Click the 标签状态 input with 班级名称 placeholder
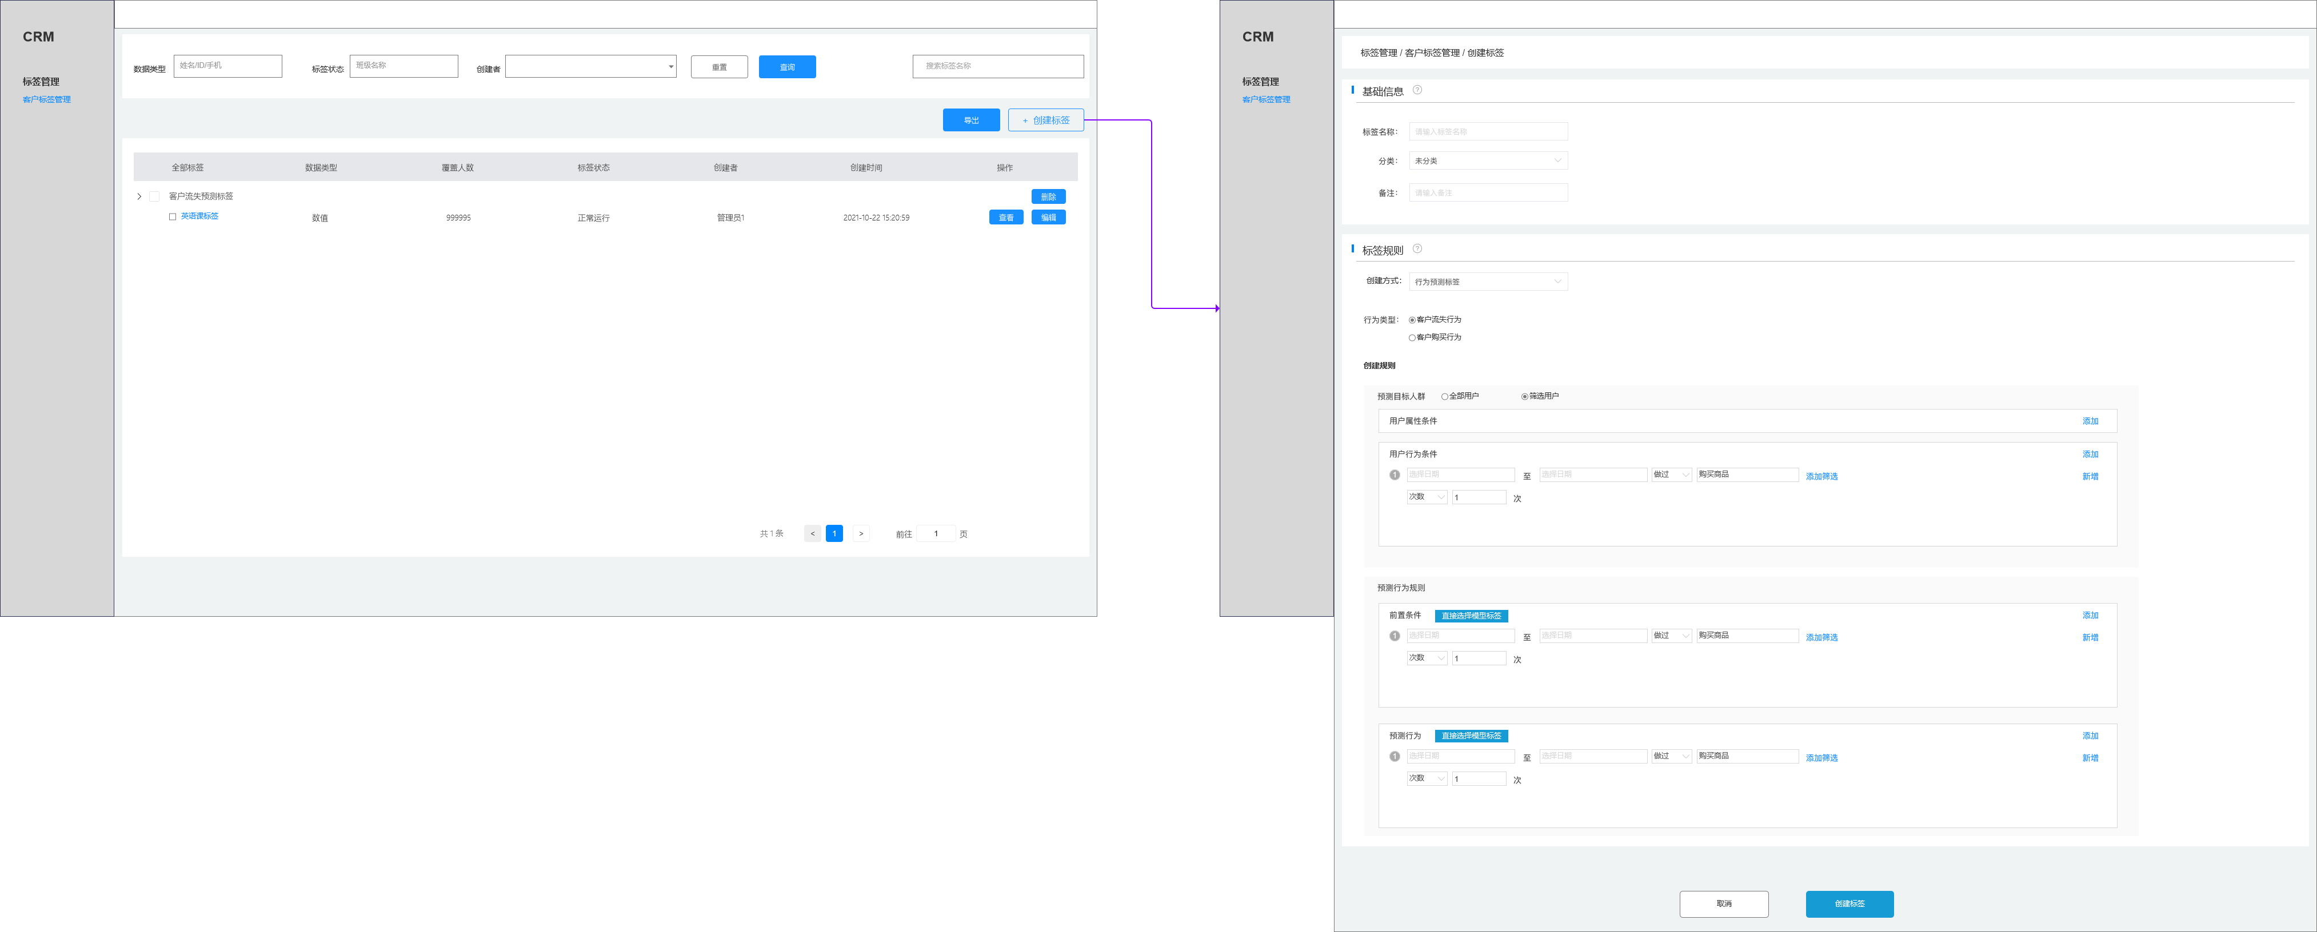 [404, 66]
